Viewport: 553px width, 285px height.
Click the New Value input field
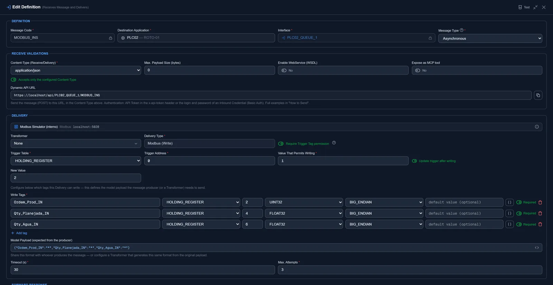pyautogui.click(x=76, y=178)
